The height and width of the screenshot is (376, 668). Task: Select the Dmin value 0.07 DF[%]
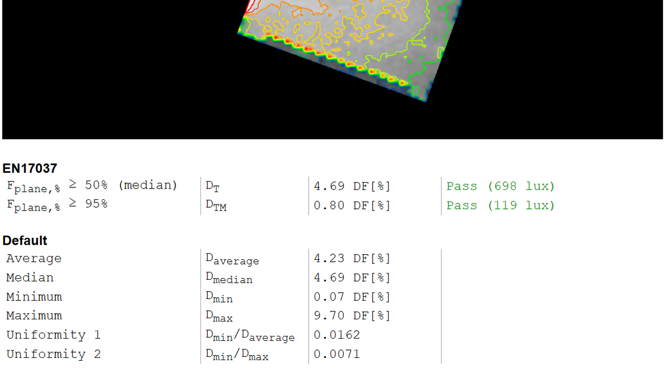point(352,297)
